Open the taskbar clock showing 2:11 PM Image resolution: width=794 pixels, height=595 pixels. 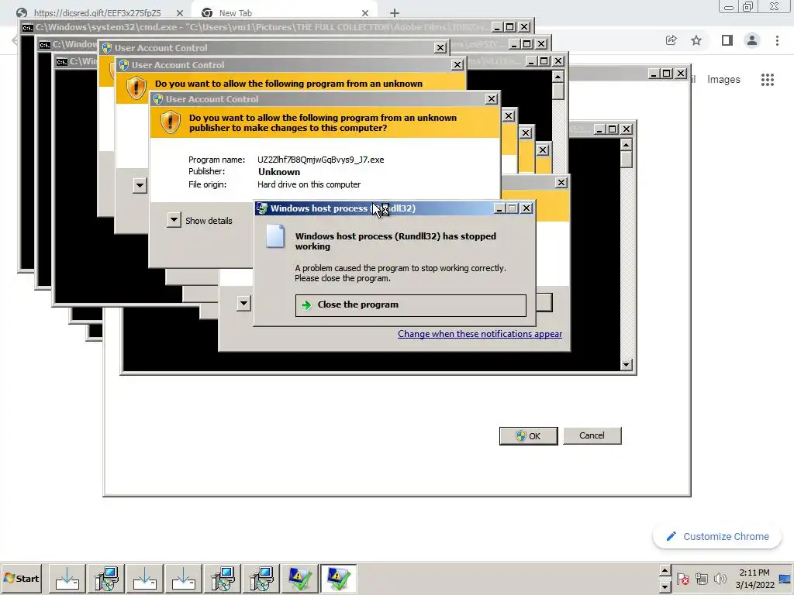(754, 578)
